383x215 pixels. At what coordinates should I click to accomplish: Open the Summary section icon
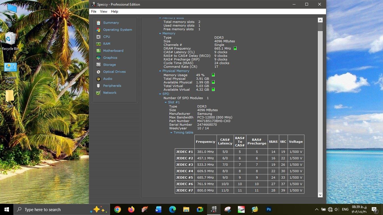pyautogui.click(x=98, y=23)
